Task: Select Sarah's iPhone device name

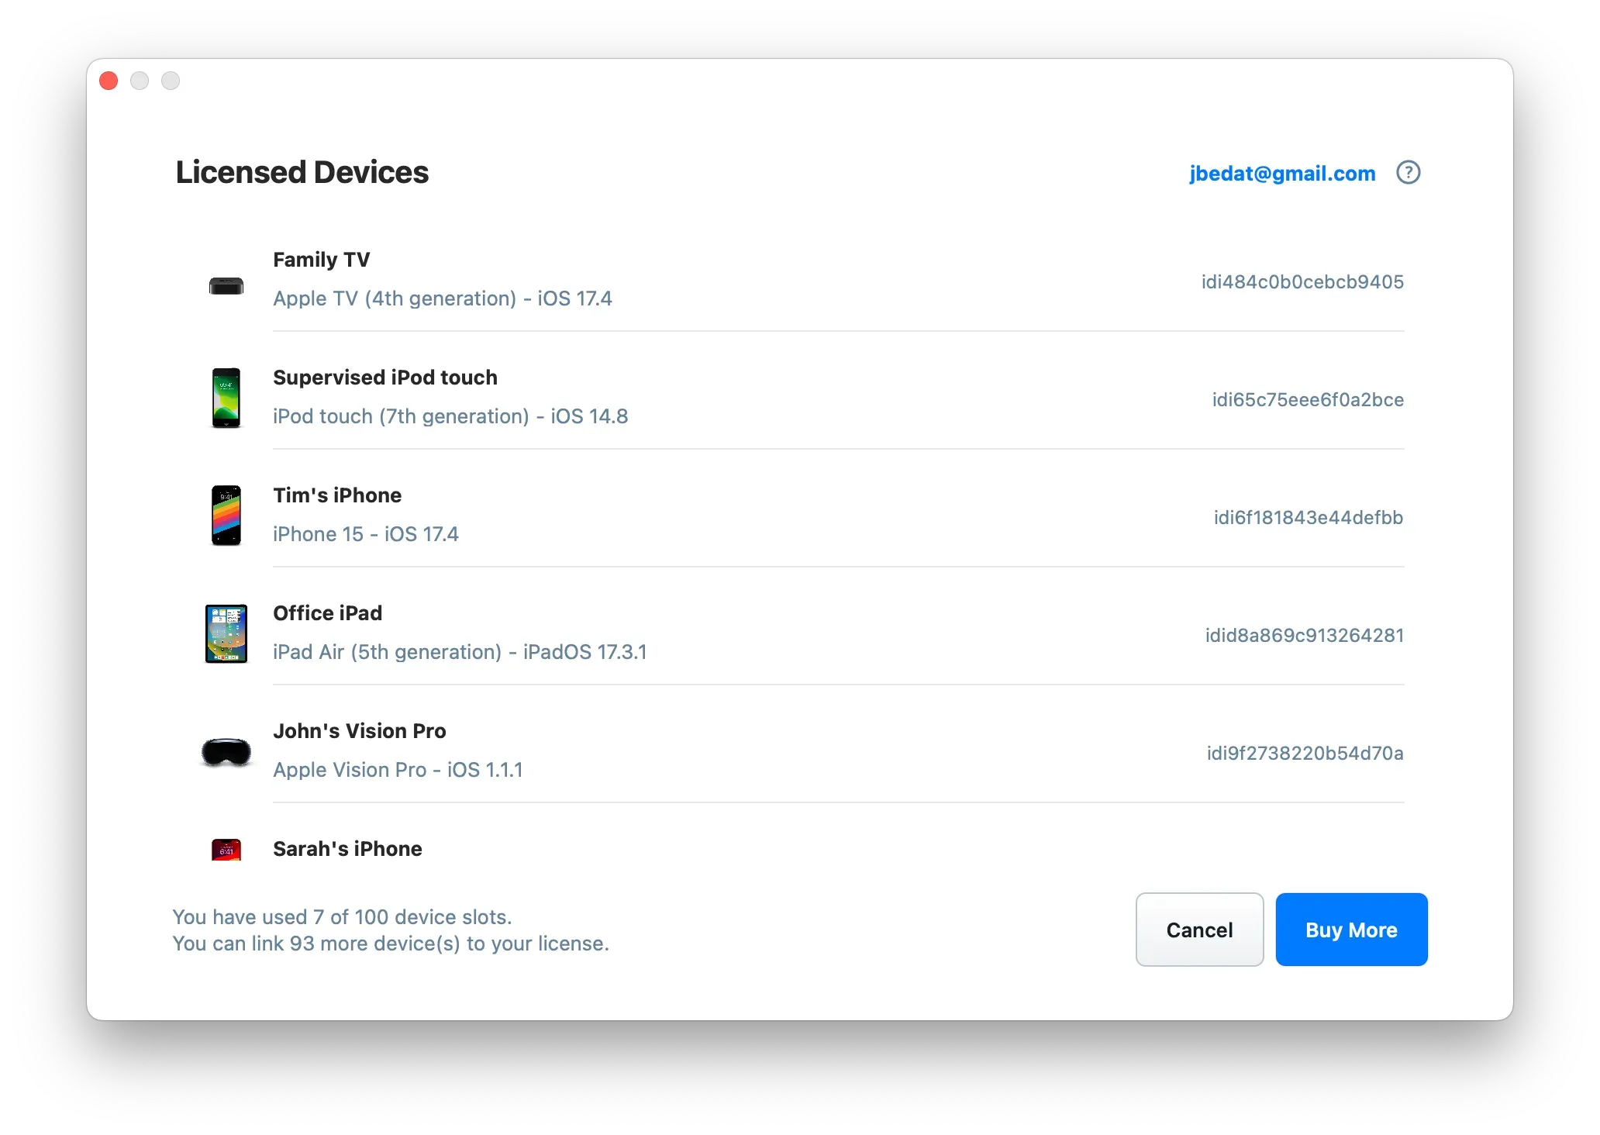Action: [347, 849]
